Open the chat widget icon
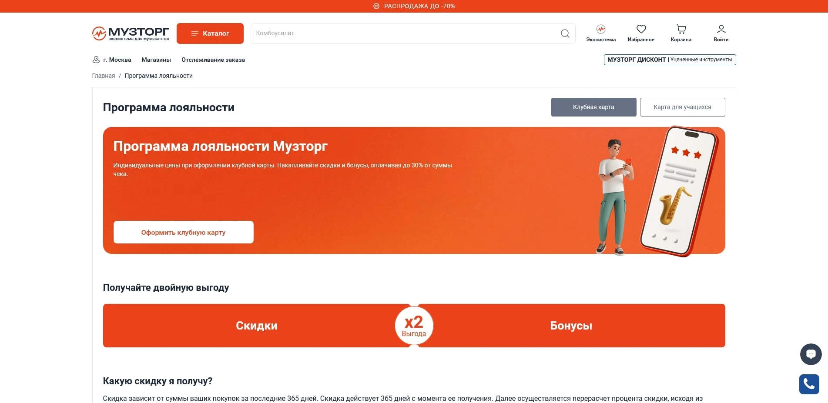 [x=811, y=354]
